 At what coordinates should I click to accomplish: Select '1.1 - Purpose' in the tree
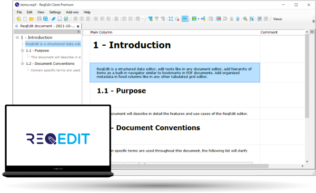(37, 51)
